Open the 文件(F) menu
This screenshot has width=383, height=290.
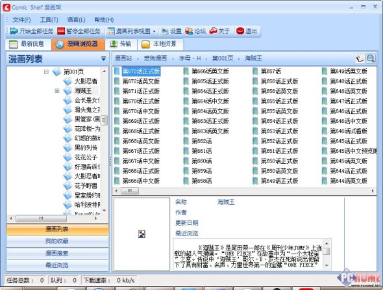(x=21, y=20)
